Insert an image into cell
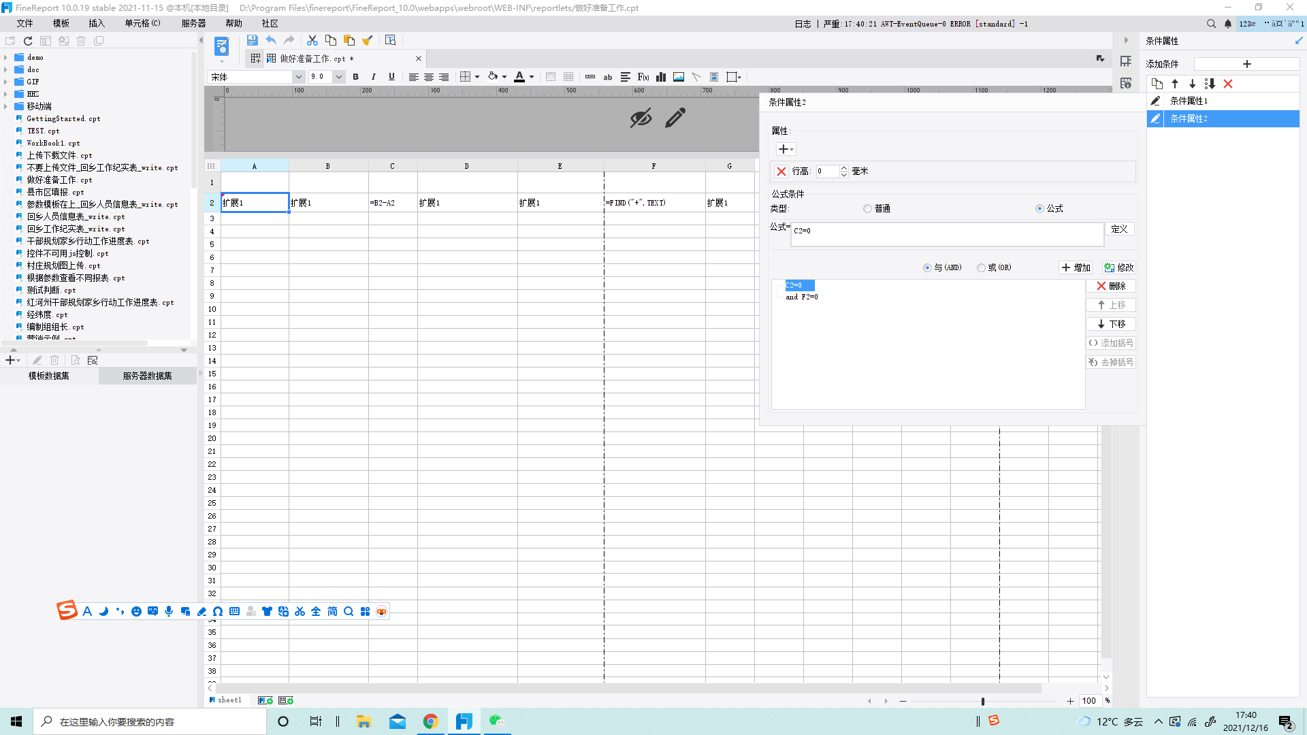Screen dimensions: 1307x735 679,77
